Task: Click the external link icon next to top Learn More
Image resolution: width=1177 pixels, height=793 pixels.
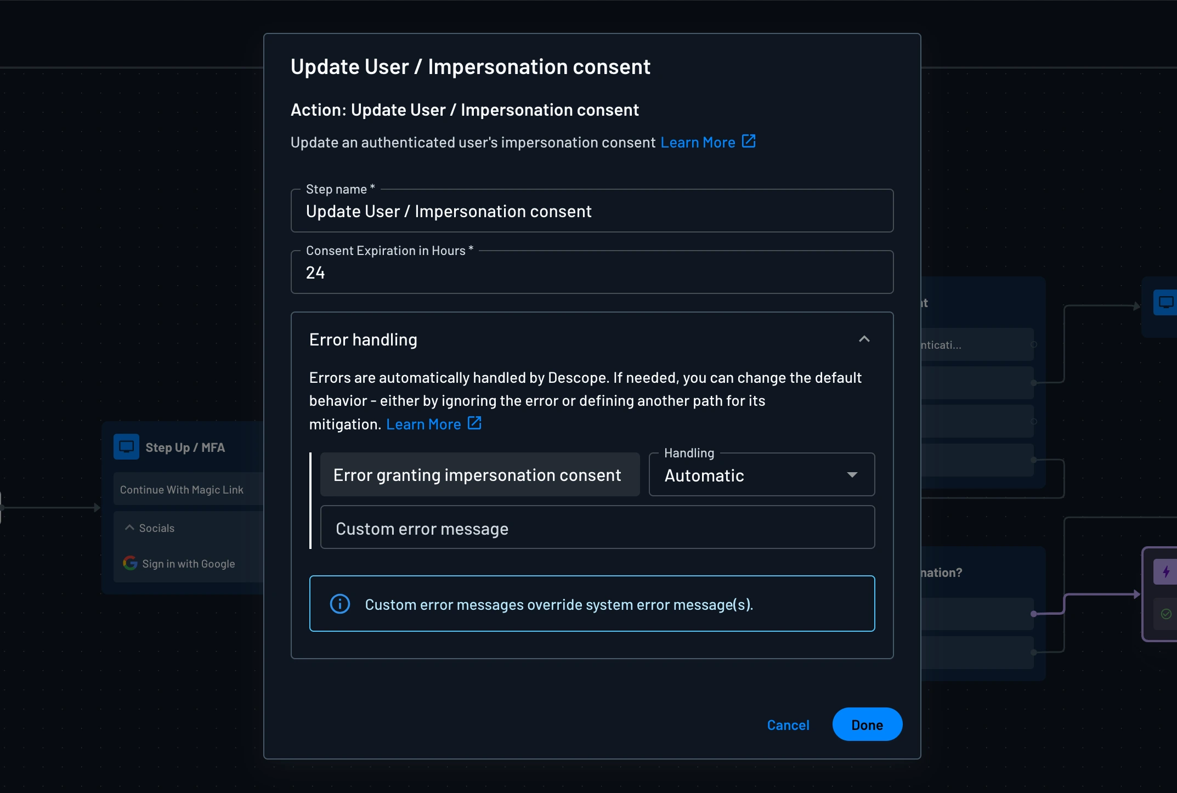Action: tap(749, 141)
